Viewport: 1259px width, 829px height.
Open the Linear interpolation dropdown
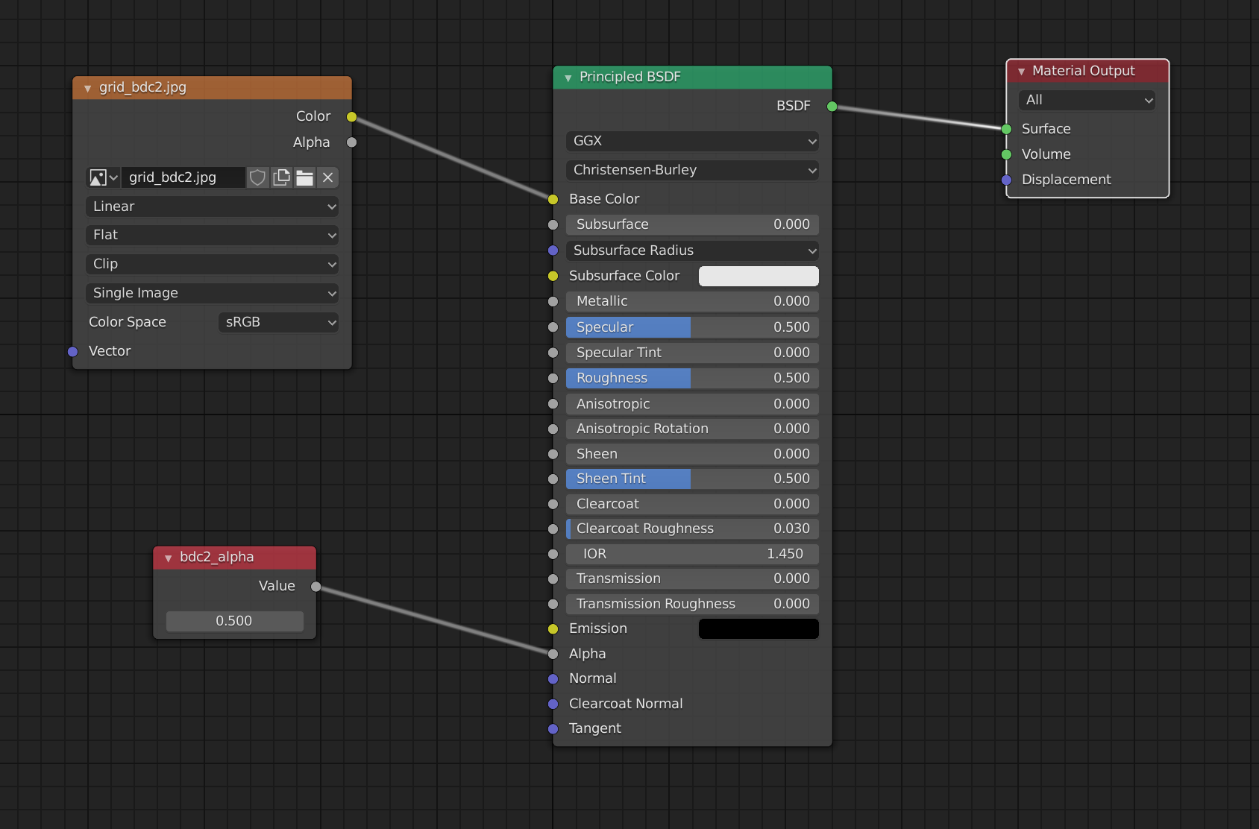pyautogui.click(x=213, y=207)
